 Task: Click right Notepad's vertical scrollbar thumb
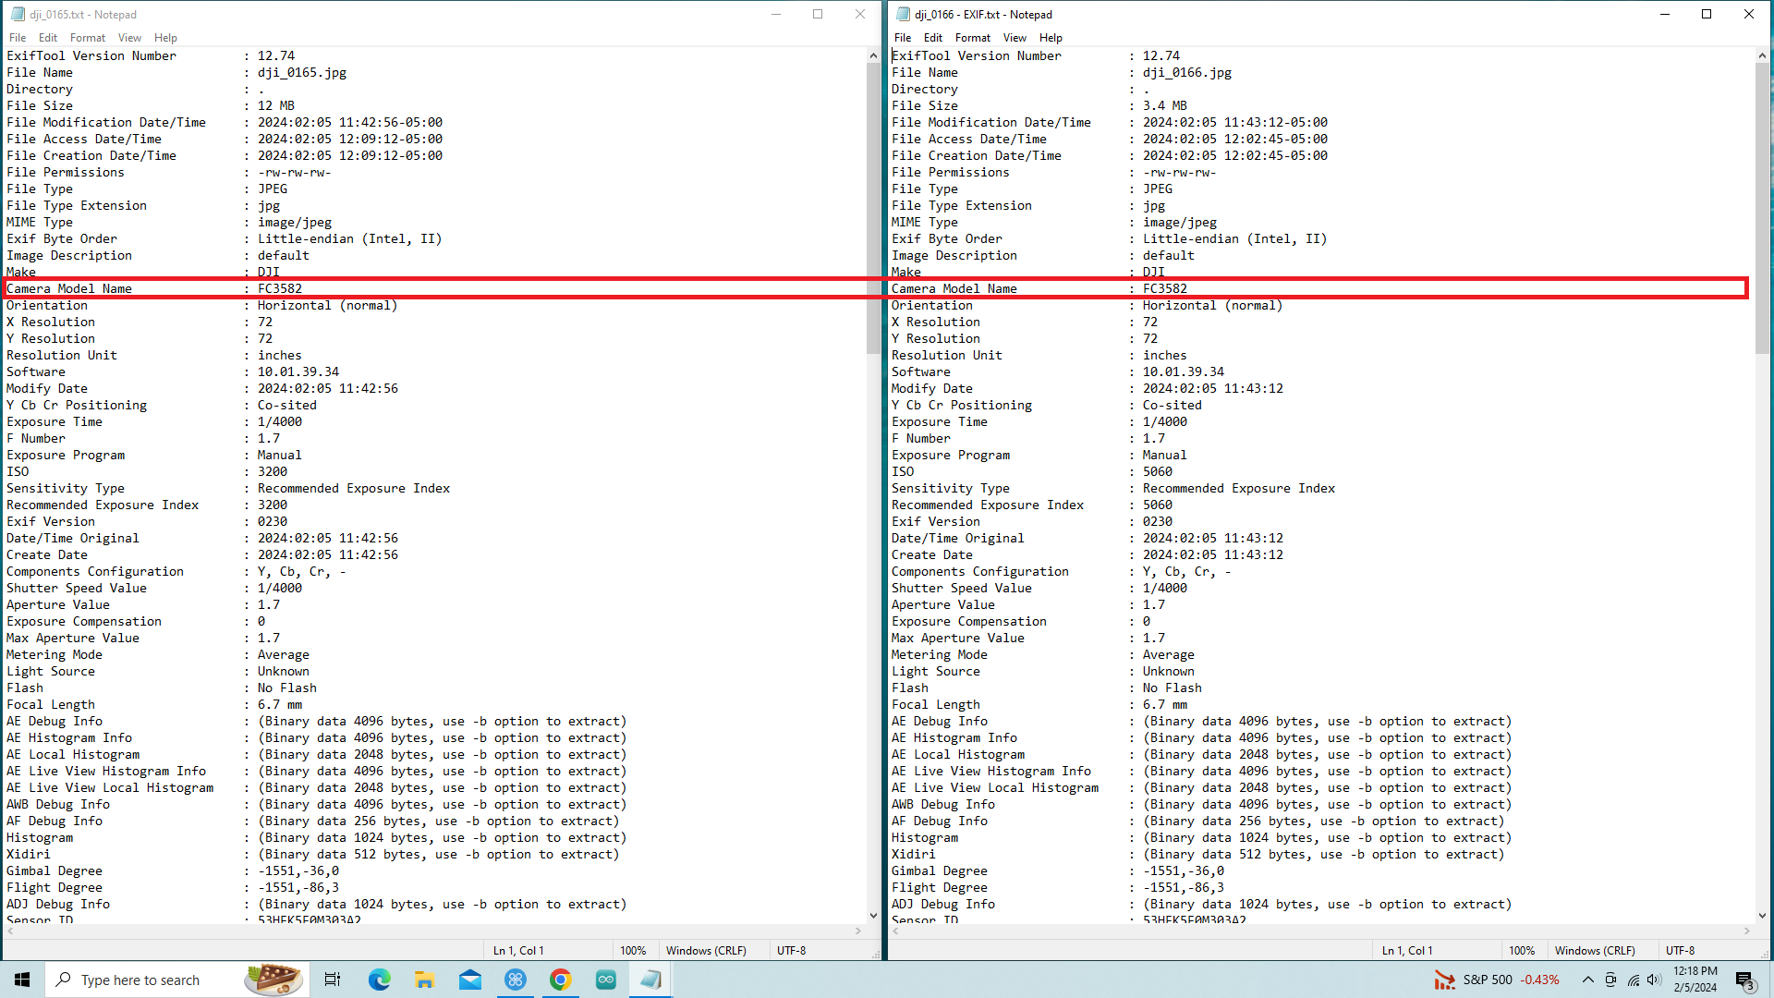click(x=1762, y=208)
